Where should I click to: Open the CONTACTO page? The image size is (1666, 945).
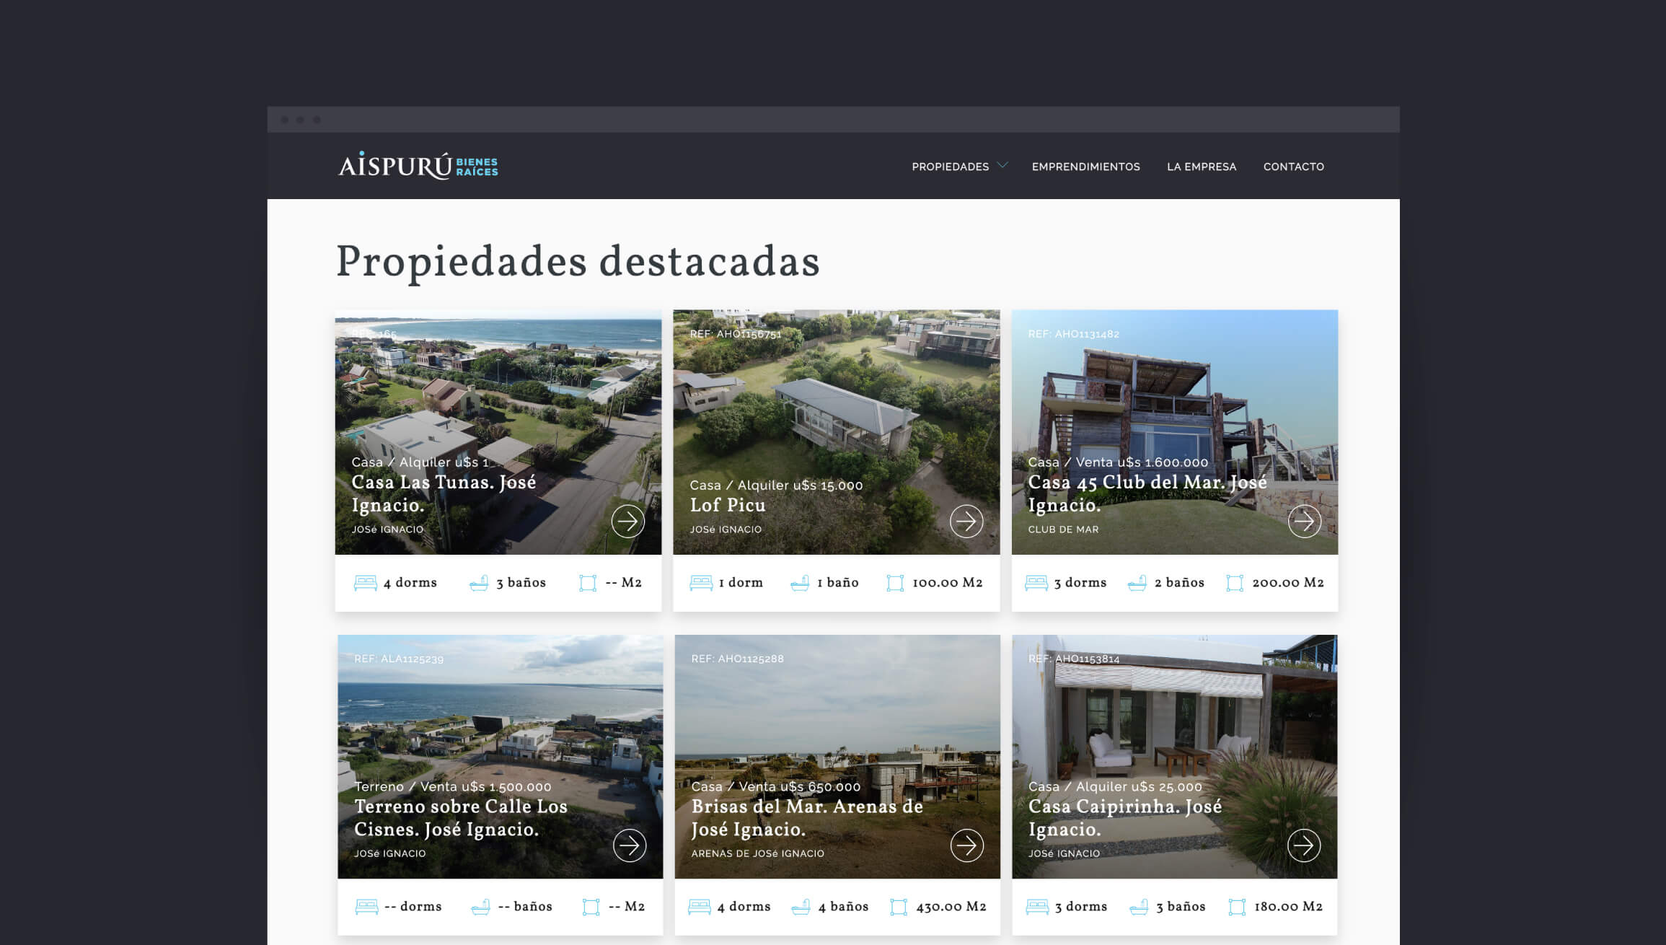click(x=1293, y=167)
